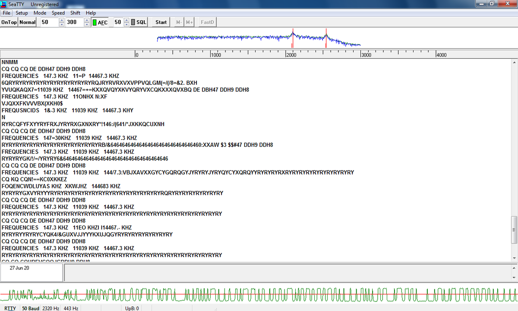Increase shift value with up arrow
This screenshot has width=518, height=311.
[x=87, y=20]
